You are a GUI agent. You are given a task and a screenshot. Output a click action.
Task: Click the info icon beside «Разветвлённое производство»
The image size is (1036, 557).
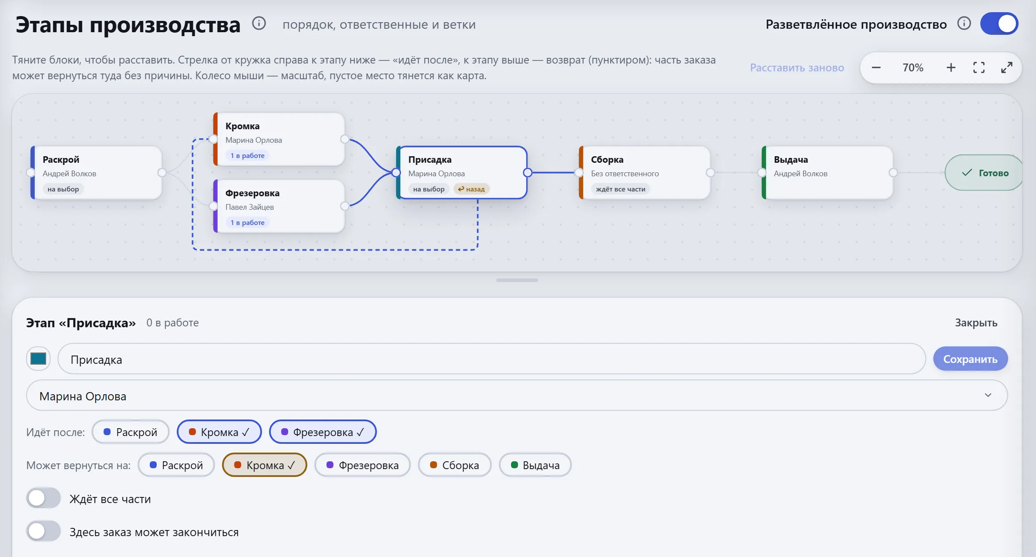click(964, 23)
